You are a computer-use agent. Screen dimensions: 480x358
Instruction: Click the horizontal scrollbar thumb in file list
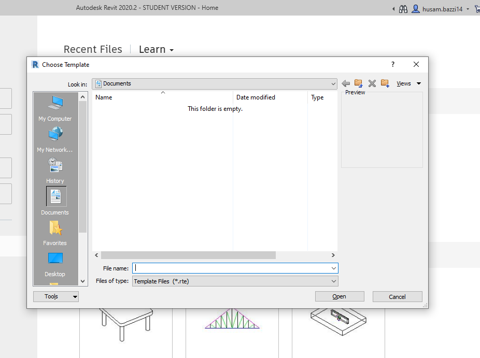click(188, 255)
